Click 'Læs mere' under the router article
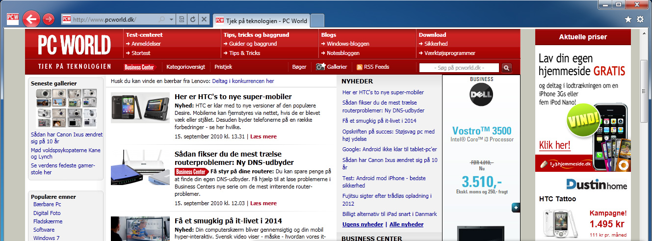Image resolution: width=652 pixels, height=241 pixels. (x=263, y=203)
